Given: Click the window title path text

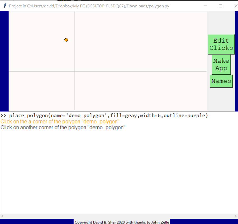Looking at the screenshot, I should [89, 6].
